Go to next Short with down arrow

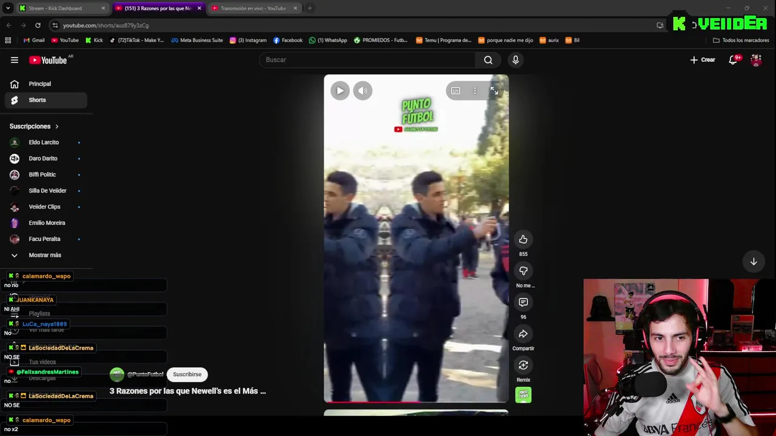pyautogui.click(x=754, y=262)
